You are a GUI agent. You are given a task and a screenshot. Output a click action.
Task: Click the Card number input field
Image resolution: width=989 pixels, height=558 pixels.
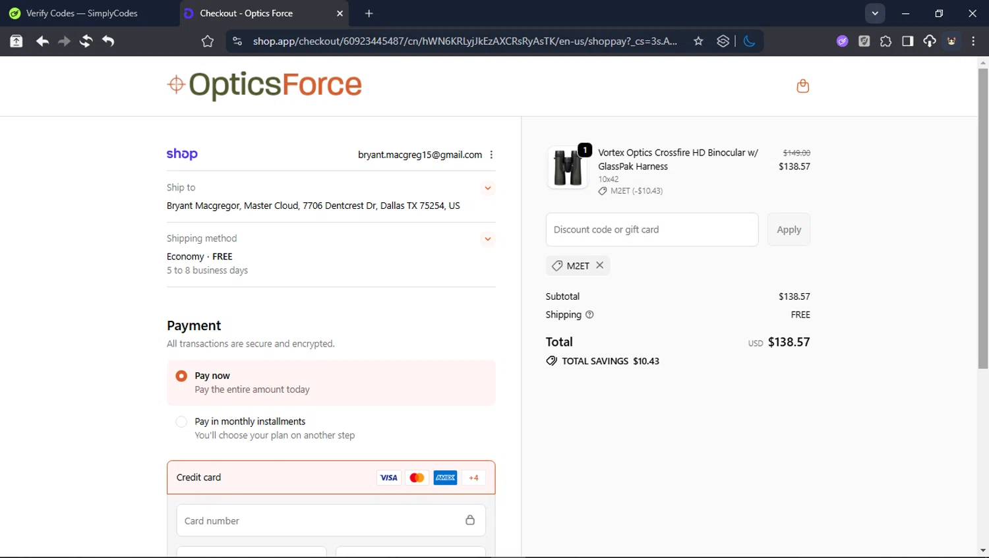pyautogui.click(x=331, y=520)
